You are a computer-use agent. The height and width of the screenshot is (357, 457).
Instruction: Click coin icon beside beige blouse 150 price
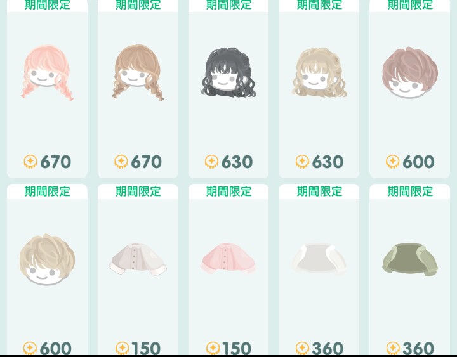point(122,348)
